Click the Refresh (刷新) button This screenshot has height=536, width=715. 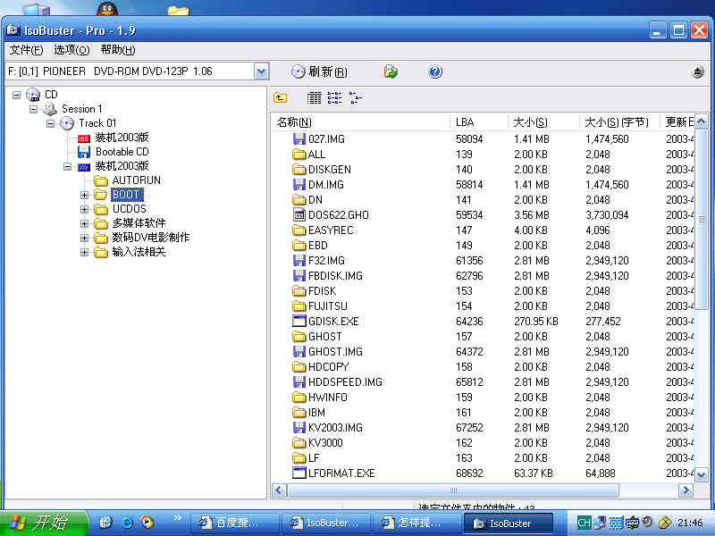pyautogui.click(x=319, y=71)
